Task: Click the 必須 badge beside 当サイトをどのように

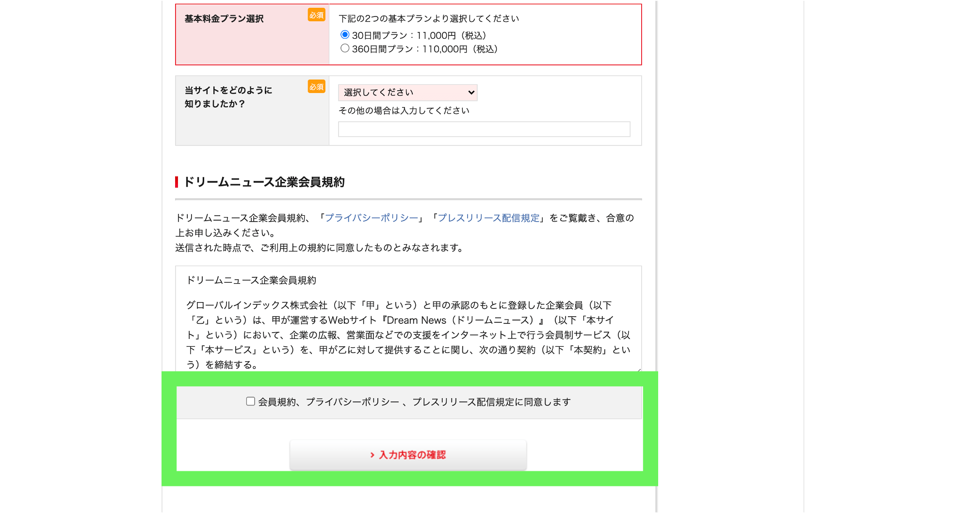Action: pos(316,87)
